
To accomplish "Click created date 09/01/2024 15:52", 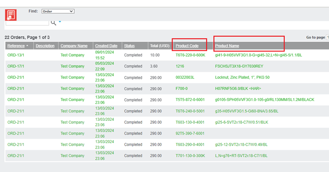I will pos(104,55).
